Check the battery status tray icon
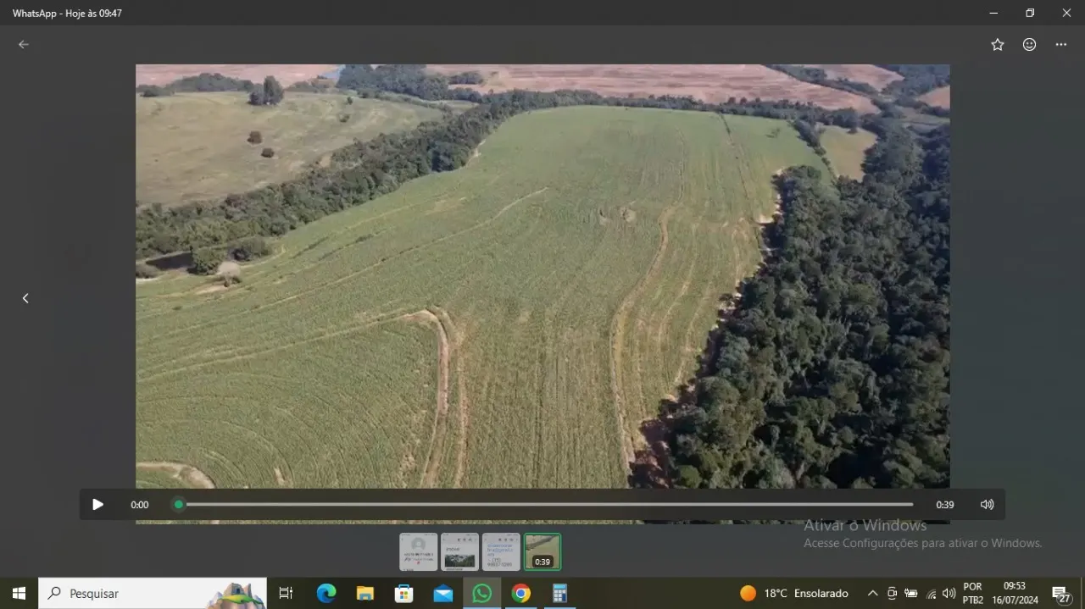Image resolution: width=1085 pixels, height=609 pixels. pyautogui.click(x=911, y=594)
